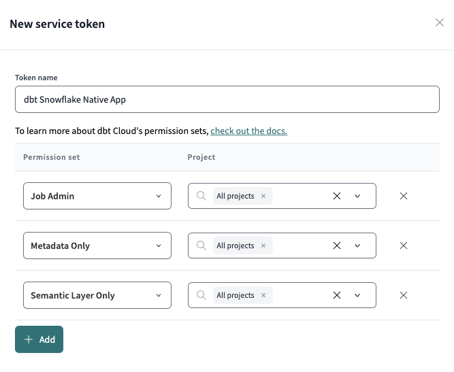
Task: Expand project list chevron for Job Admin
Action: [x=357, y=196]
